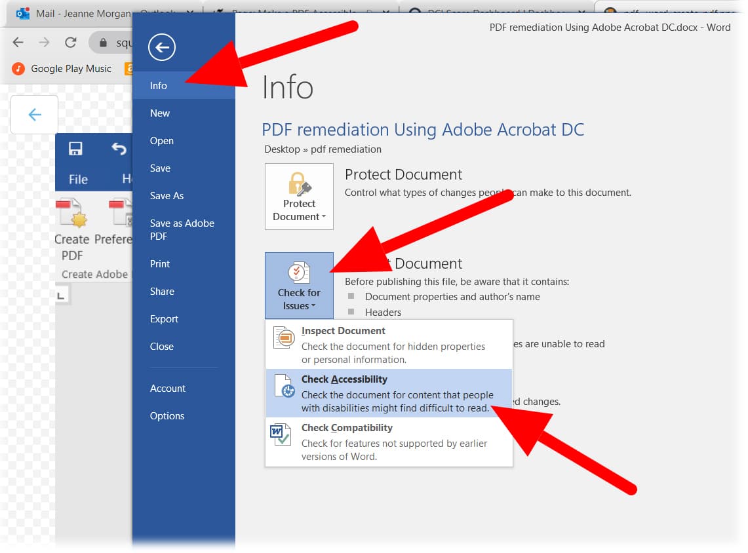The image size is (748, 553).
Task: Click the Create PDF ribbon icon
Action: [x=72, y=213]
